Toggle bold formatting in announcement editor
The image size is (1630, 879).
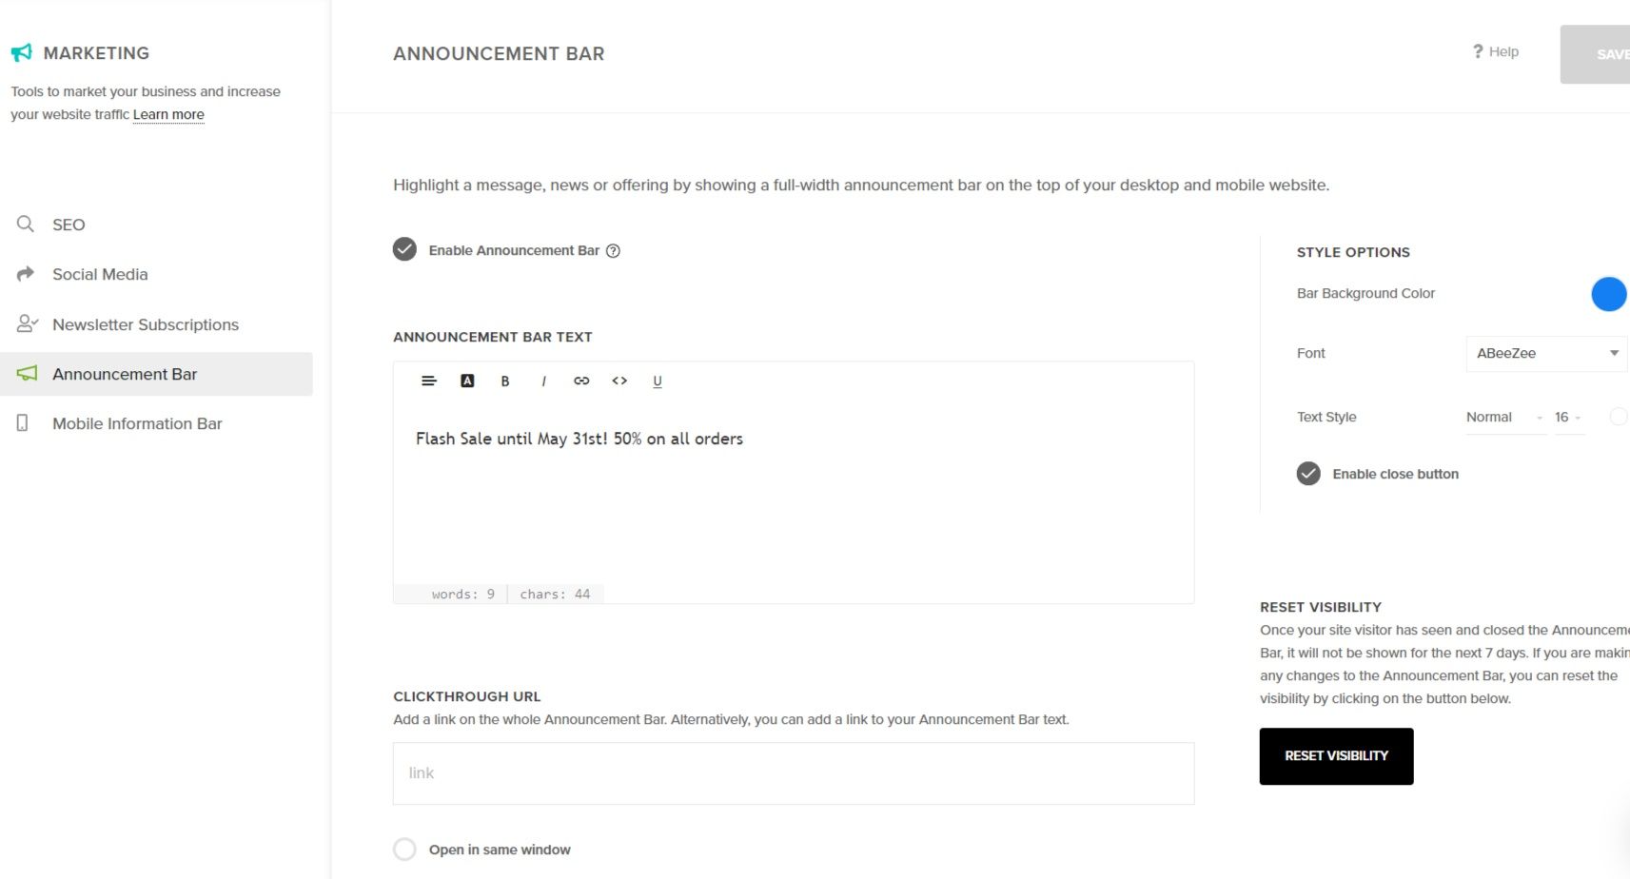point(505,381)
